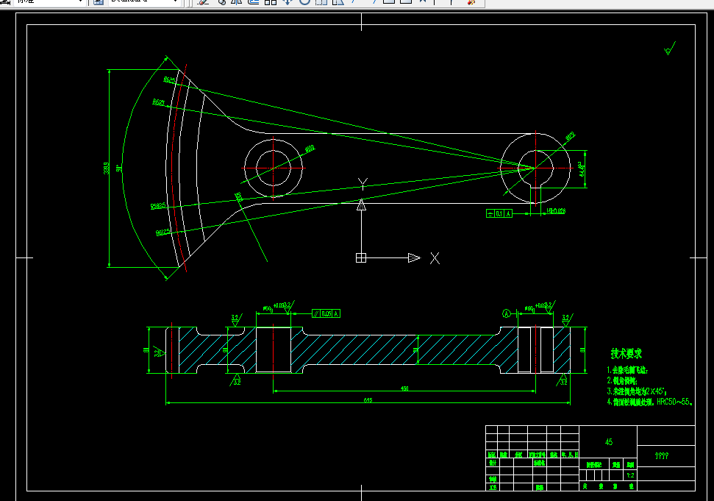714x501 pixels.
Task: Select the 0.05 parallelism tolerance frame
Action: point(326,313)
